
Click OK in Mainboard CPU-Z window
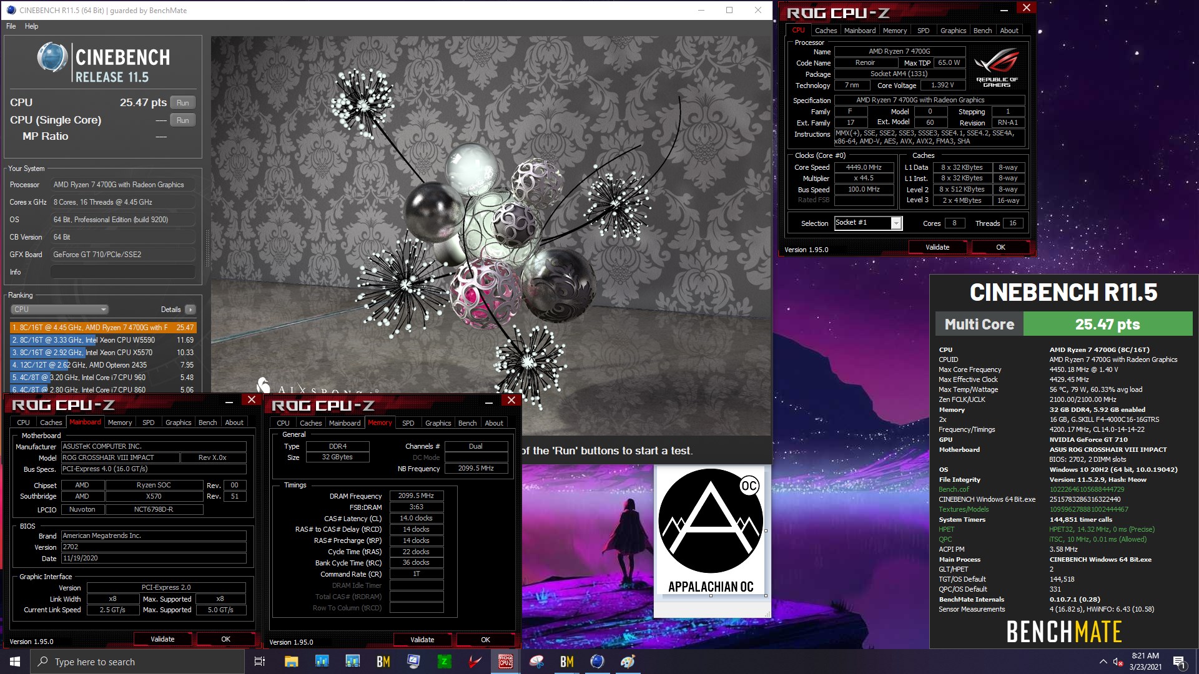225,639
